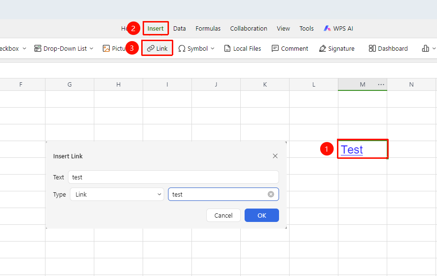Image resolution: width=437 pixels, height=276 pixels.
Task: Click the Comment speech bubble icon
Action: coord(275,48)
